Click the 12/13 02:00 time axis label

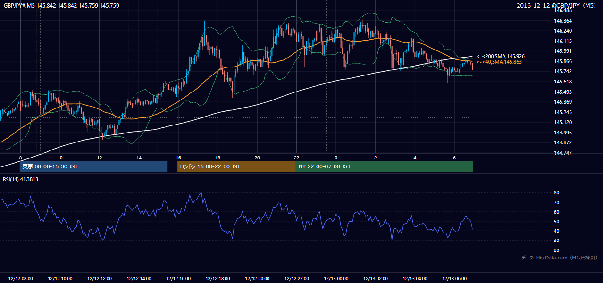pyautogui.click(x=376, y=278)
